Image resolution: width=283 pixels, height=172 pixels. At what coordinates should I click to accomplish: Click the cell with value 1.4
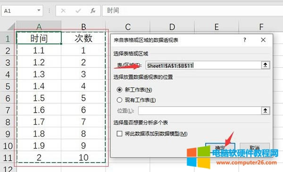39,86
